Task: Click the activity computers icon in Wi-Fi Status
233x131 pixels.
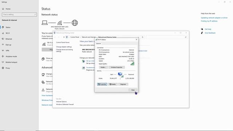Action: pyautogui.click(x=121, y=75)
